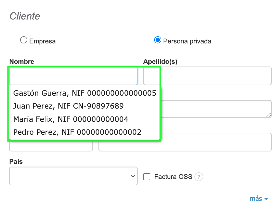Open the País dropdown list
This screenshot has height=210, width=278.
(73, 176)
